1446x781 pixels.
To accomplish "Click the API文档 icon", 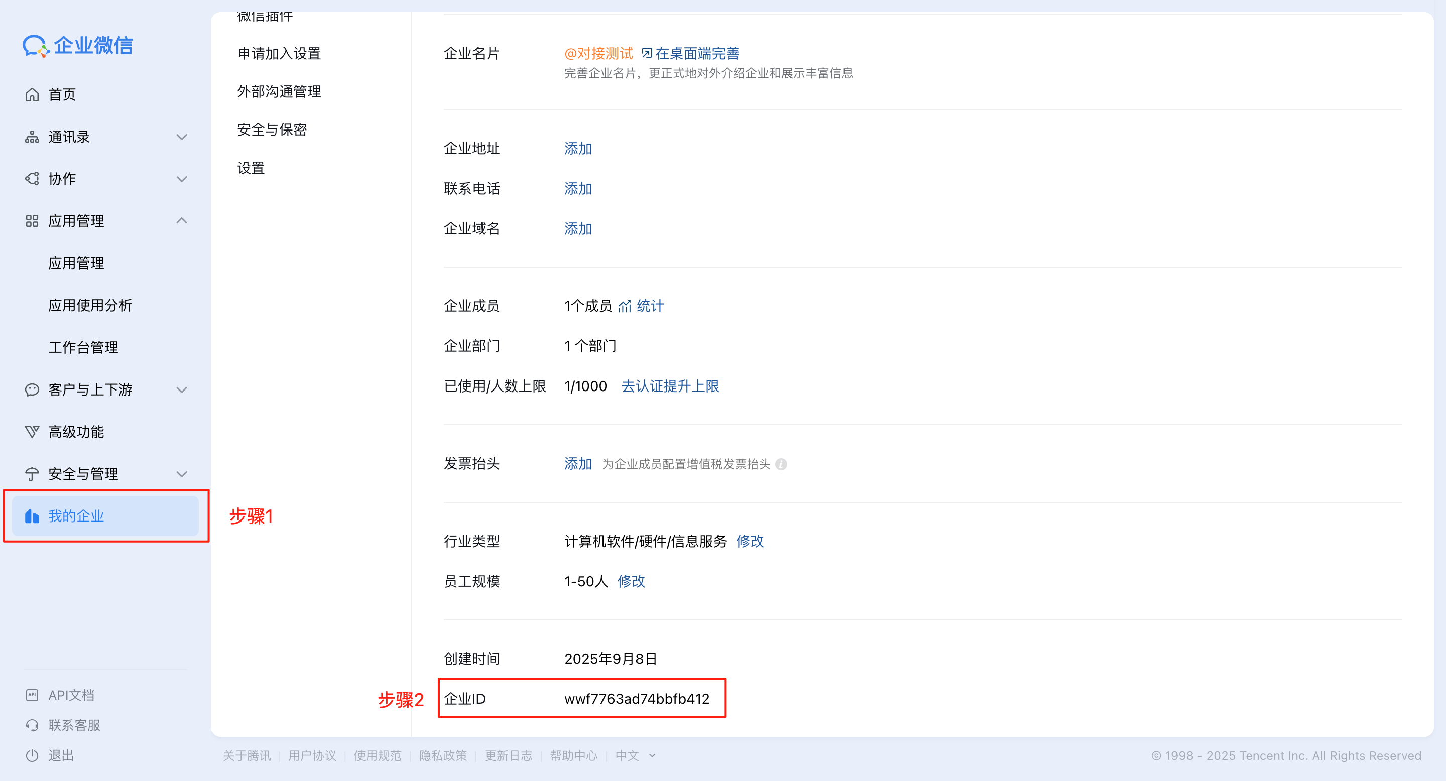I will click(x=32, y=695).
